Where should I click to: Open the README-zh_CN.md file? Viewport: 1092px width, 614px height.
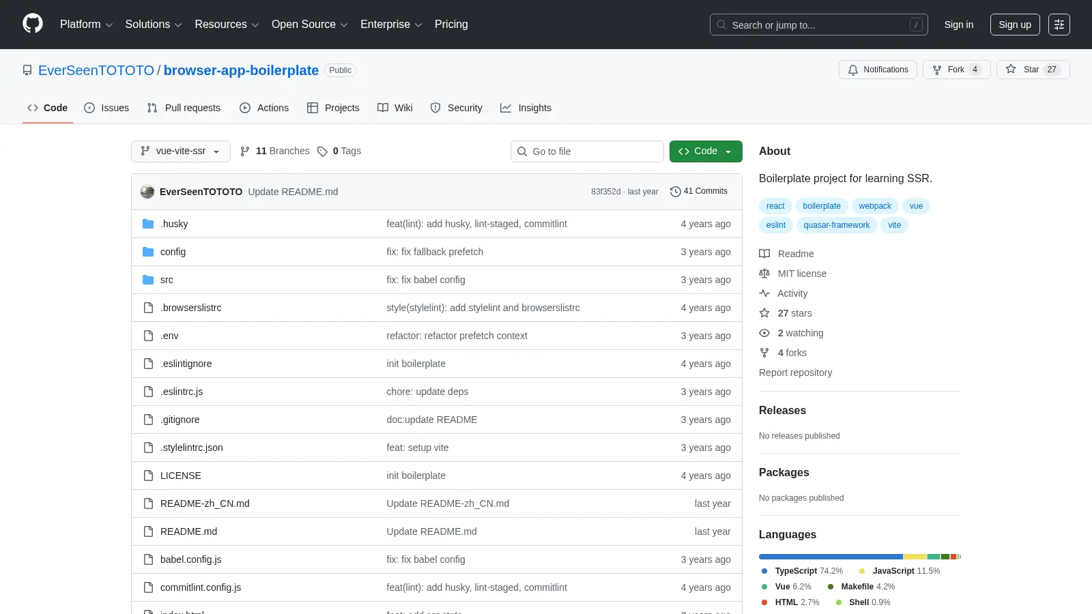coord(205,503)
